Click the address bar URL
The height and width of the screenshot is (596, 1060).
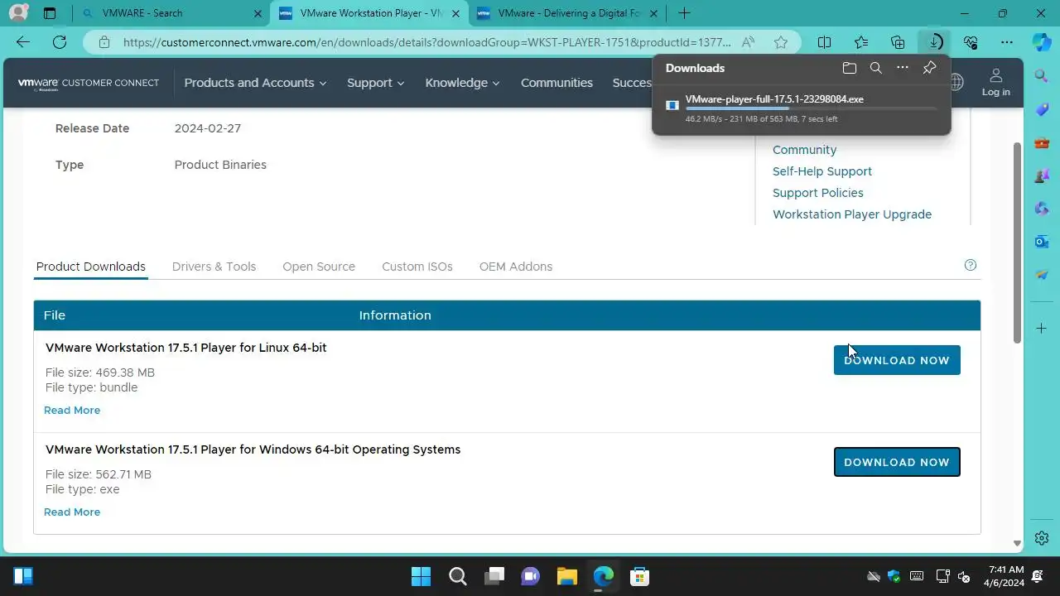tap(427, 42)
